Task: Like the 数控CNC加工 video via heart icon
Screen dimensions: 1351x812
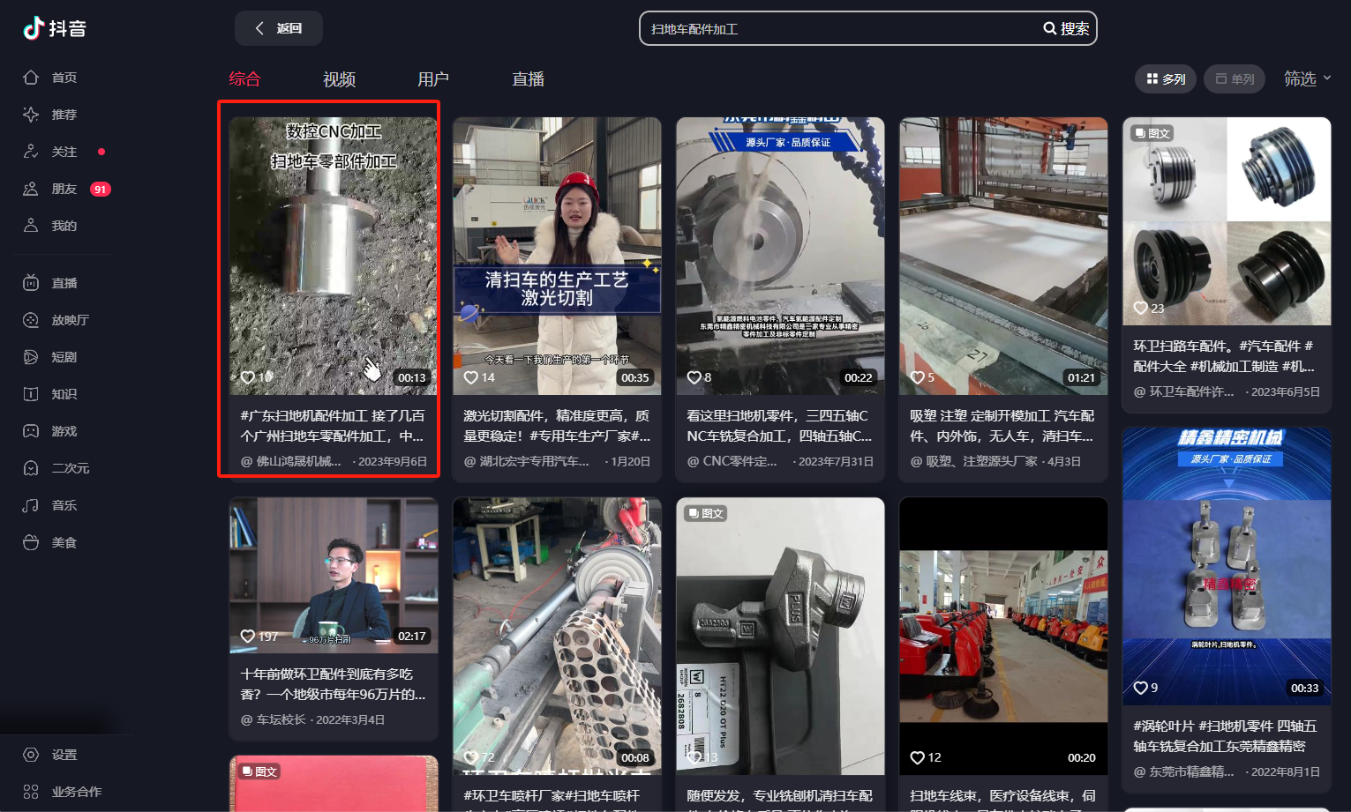Action: (248, 377)
